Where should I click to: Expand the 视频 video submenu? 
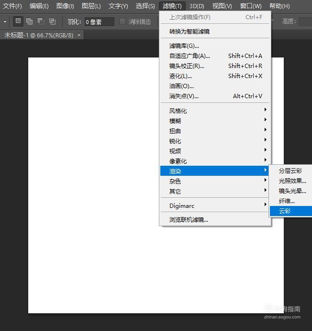click(x=215, y=151)
